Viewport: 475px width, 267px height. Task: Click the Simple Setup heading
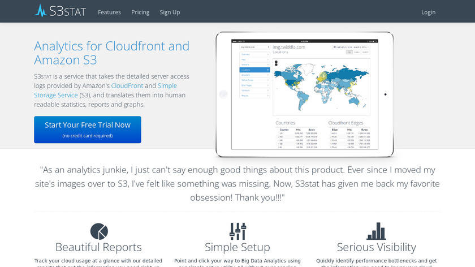pyautogui.click(x=237, y=247)
